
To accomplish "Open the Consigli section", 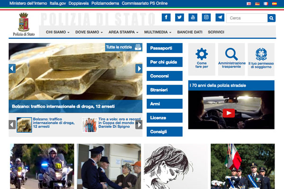I will click(164, 132).
